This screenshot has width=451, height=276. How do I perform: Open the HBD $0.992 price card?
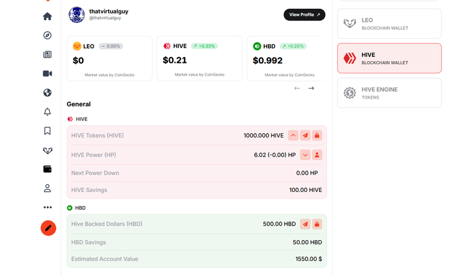tap(287, 58)
